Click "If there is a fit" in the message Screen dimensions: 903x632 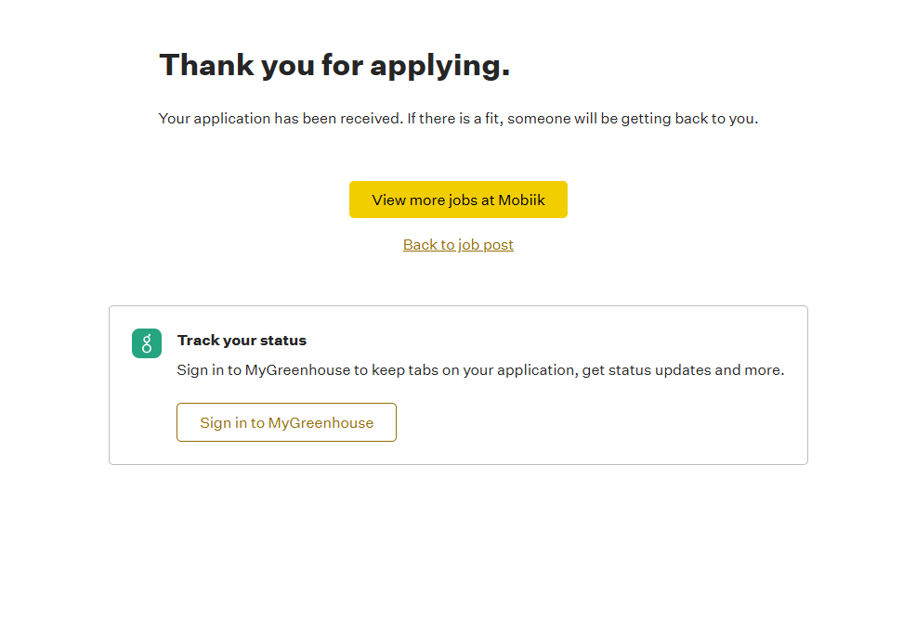pos(453,119)
